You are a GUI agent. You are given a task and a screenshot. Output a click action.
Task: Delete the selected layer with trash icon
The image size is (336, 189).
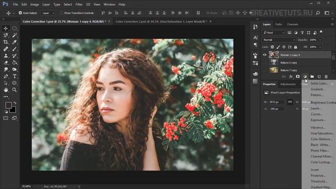tap(326, 77)
